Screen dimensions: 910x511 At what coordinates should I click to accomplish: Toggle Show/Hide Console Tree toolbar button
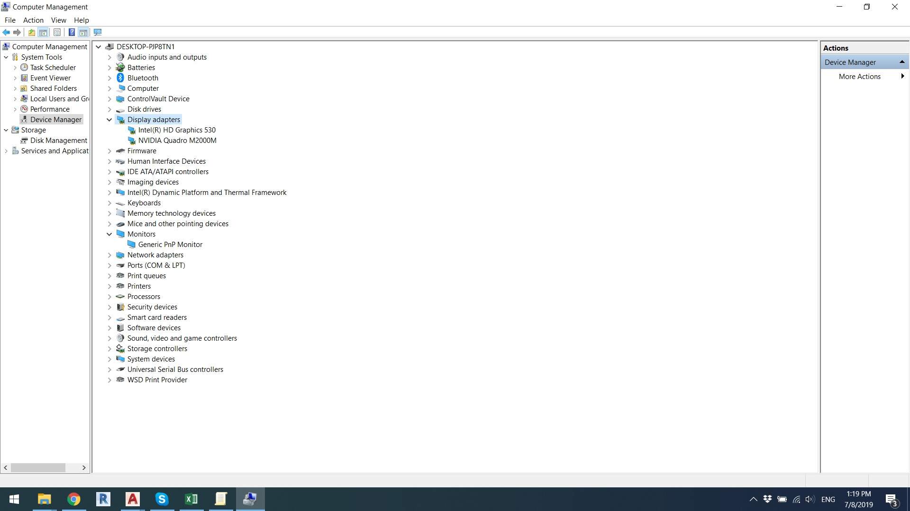tap(43, 32)
